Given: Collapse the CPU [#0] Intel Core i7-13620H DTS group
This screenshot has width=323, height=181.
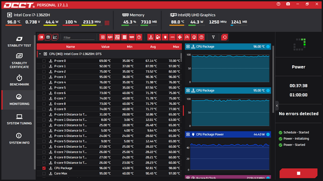Looking at the screenshot, I should (40, 54).
